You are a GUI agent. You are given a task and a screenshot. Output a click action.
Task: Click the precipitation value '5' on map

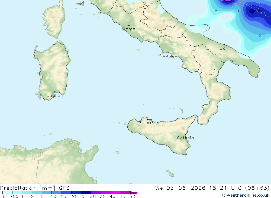(x=260, y=36)
